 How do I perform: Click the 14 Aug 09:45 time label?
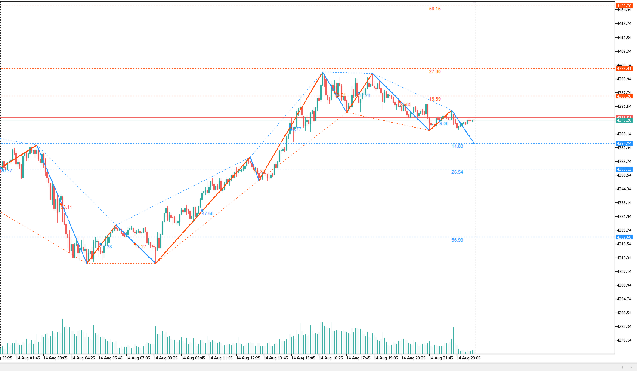[x=193, y=358]
